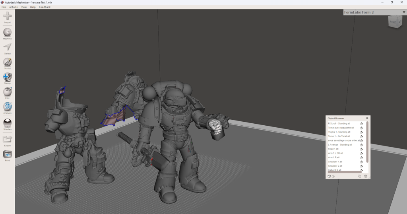Toggle visibility of Shoulder 2.stl

[x=361, y=166]
